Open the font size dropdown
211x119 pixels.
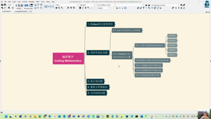tap(94, 8)
